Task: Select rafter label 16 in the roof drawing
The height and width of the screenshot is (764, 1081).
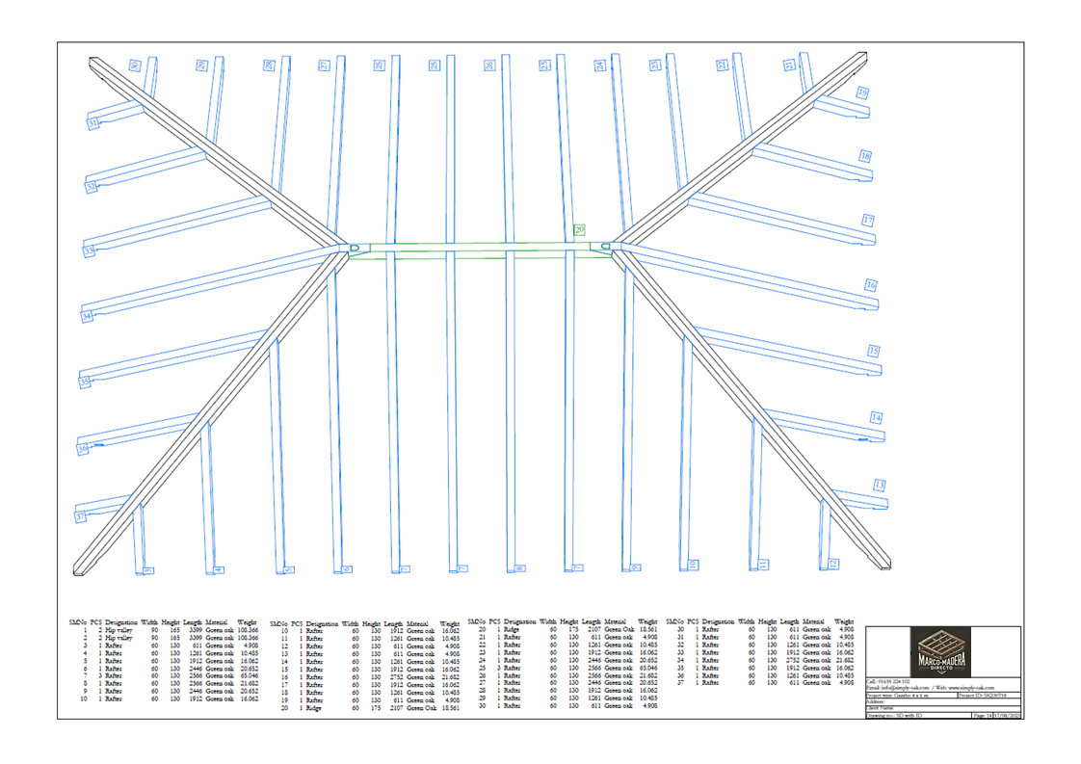Action: (x=871, y=285)
